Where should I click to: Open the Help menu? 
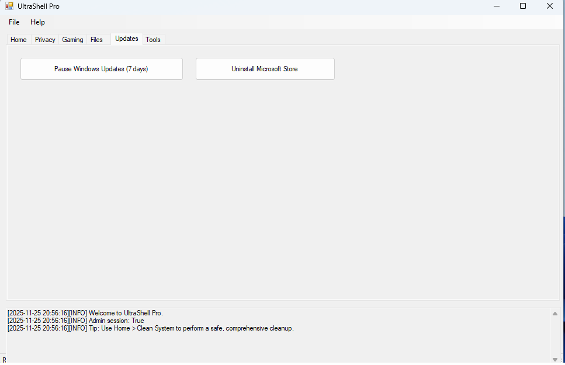37,22
